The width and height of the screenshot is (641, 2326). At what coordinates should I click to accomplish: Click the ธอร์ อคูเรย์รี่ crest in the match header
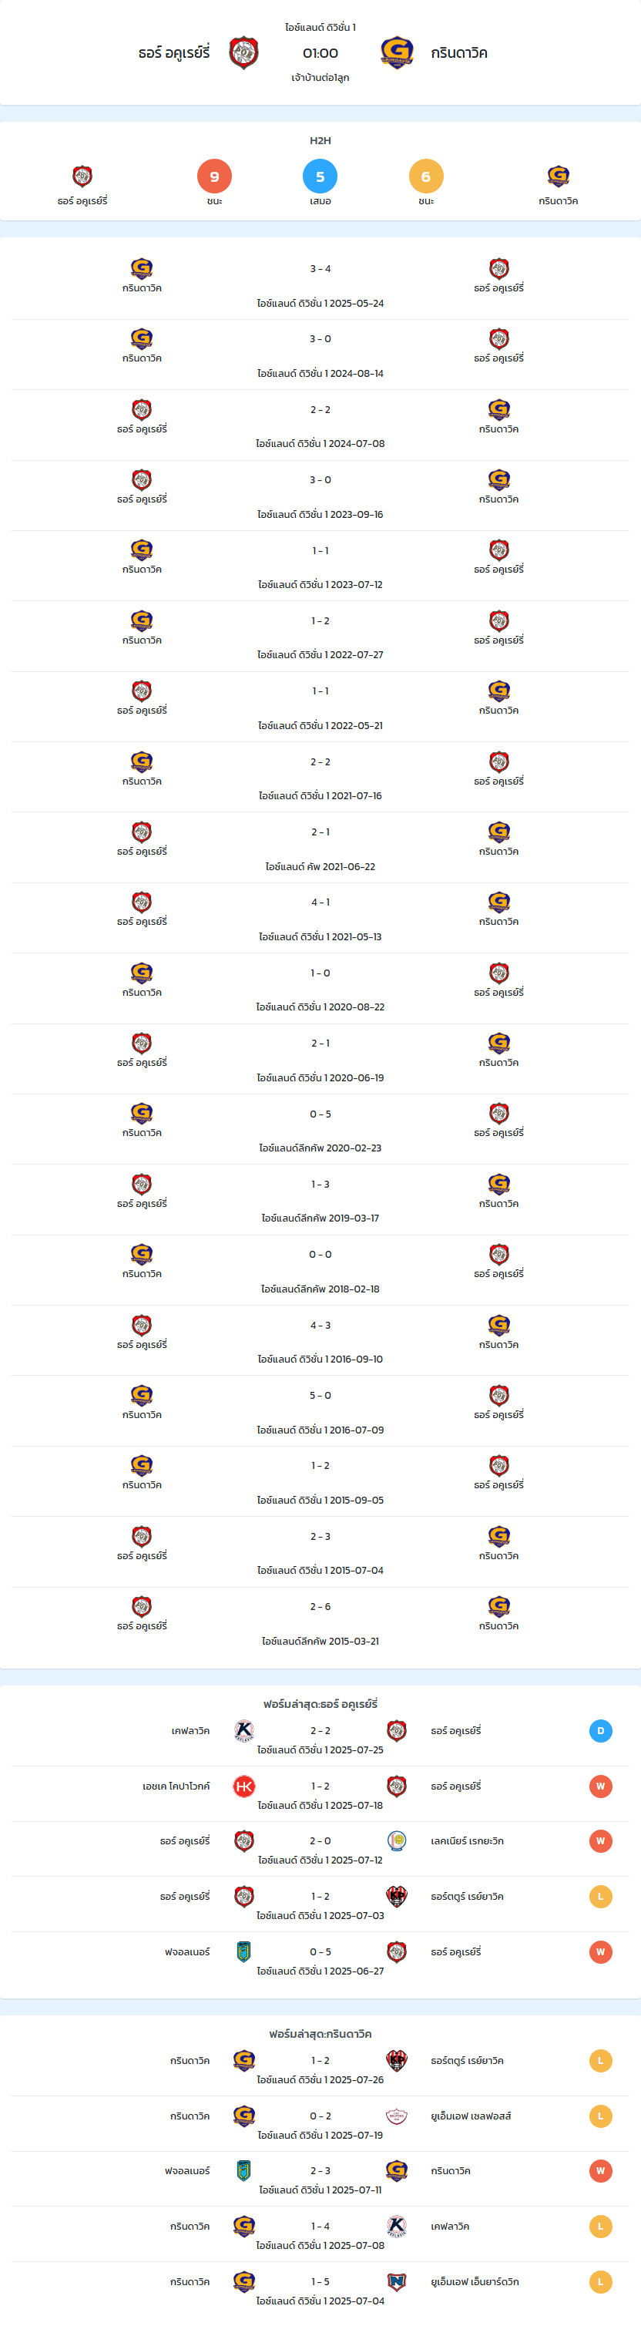(x=243, y=53)
